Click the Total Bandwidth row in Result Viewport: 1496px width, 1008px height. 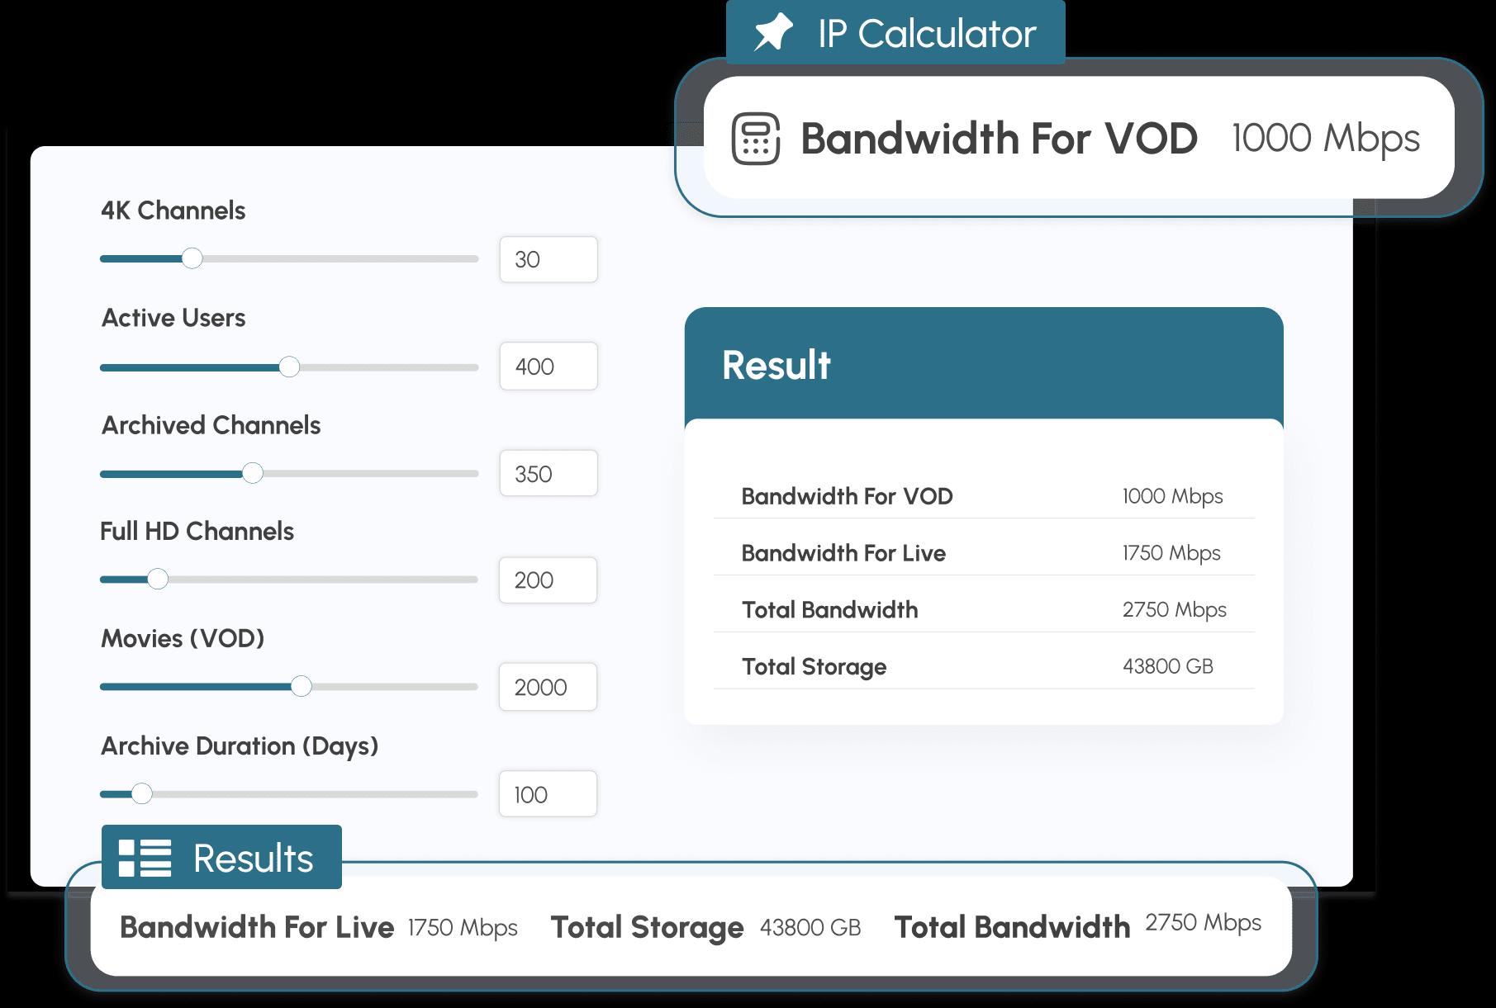pyautogui.click(x=983, y=610)
